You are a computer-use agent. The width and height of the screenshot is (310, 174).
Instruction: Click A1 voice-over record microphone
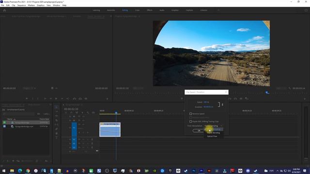[x=92, y=140]
